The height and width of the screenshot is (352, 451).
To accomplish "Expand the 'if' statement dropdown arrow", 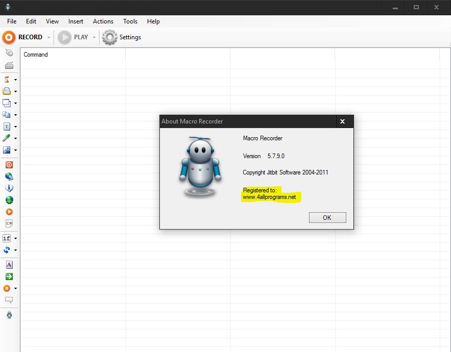I will point(15,238).
